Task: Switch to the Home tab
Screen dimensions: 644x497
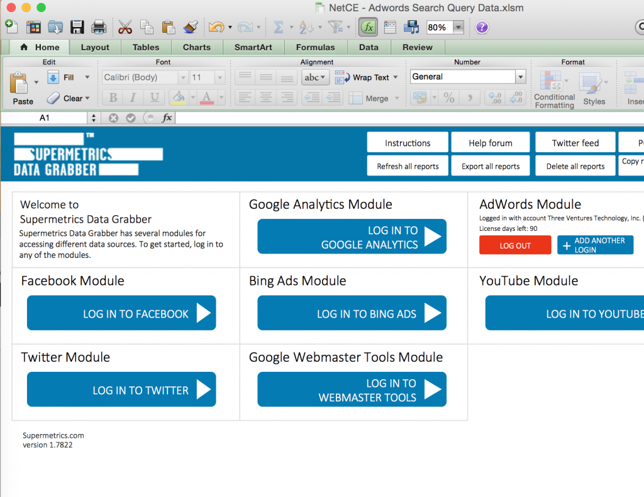Action: click(40, 47)
